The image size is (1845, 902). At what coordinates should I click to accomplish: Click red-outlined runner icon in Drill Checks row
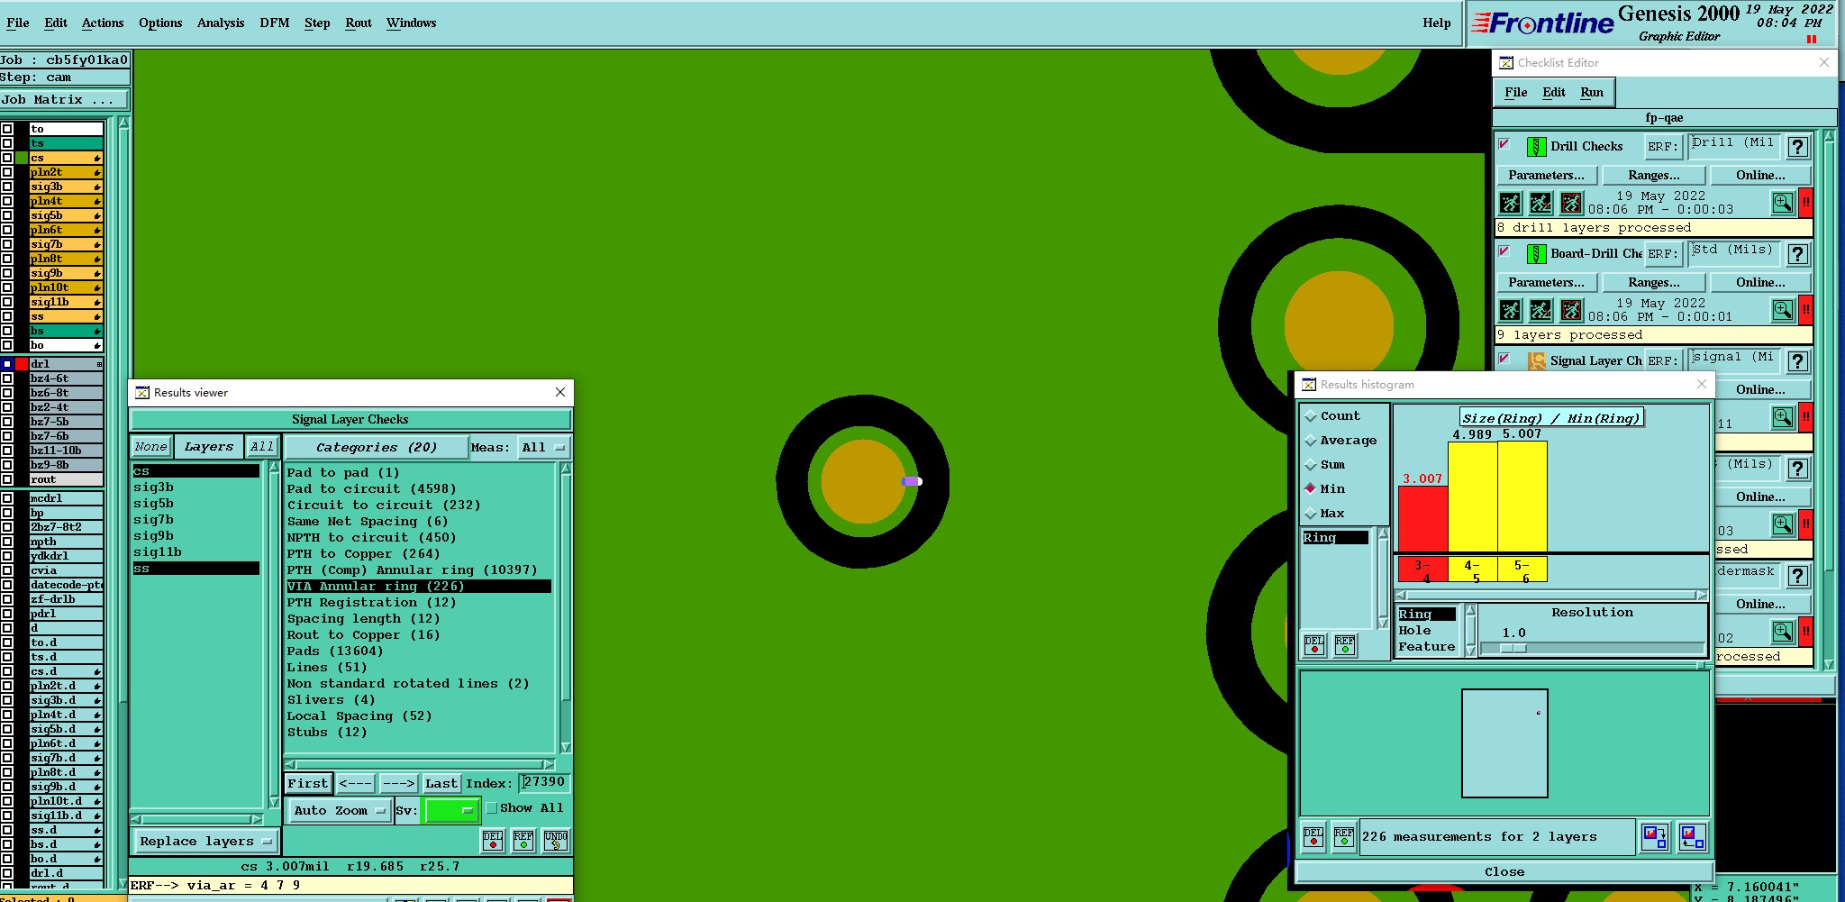tap(1571, 203)
